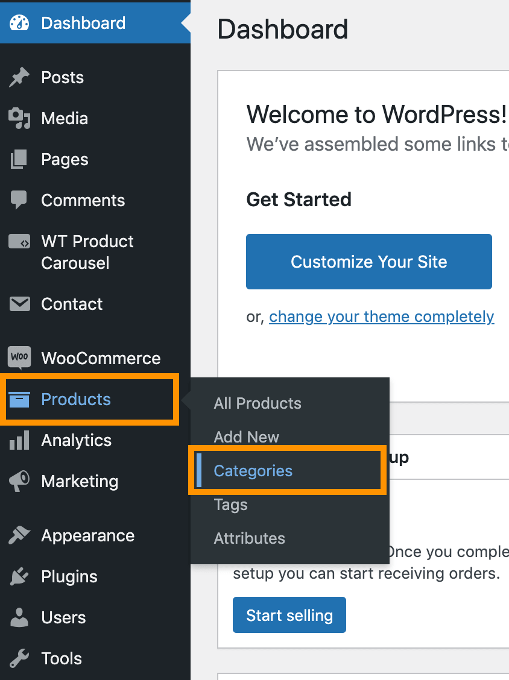Click the Posts pushpin icon

19,78
